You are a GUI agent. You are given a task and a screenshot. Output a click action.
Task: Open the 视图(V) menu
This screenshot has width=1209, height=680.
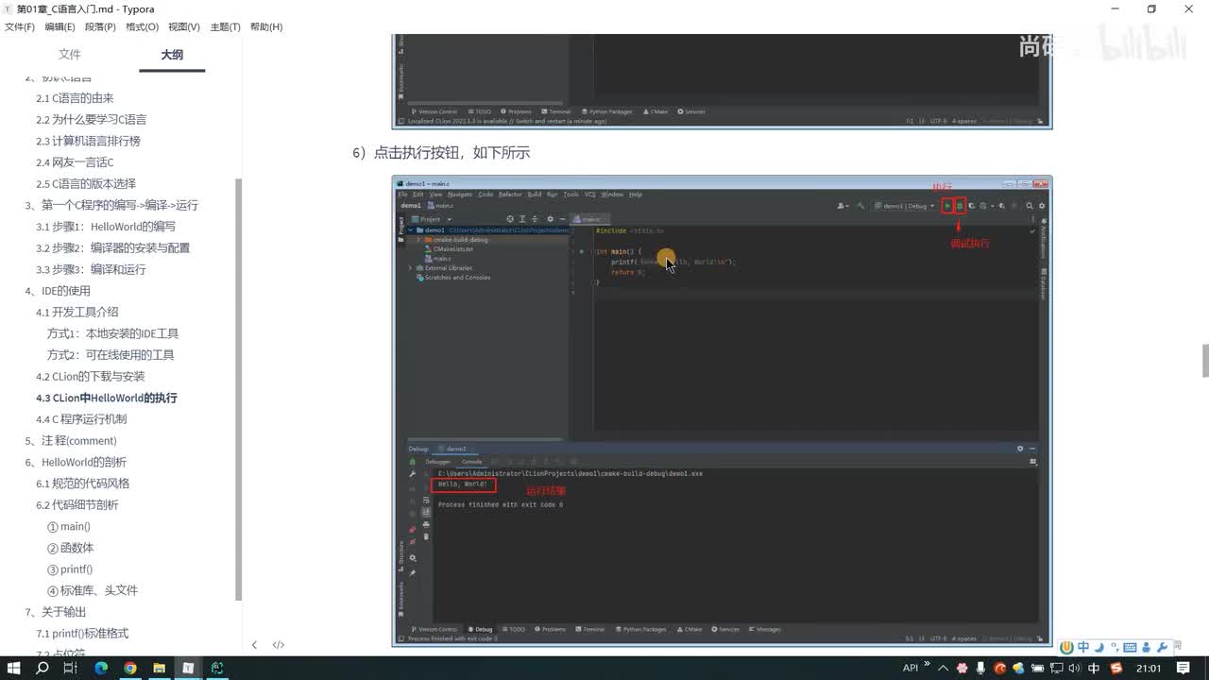click(x=183, y=26)
